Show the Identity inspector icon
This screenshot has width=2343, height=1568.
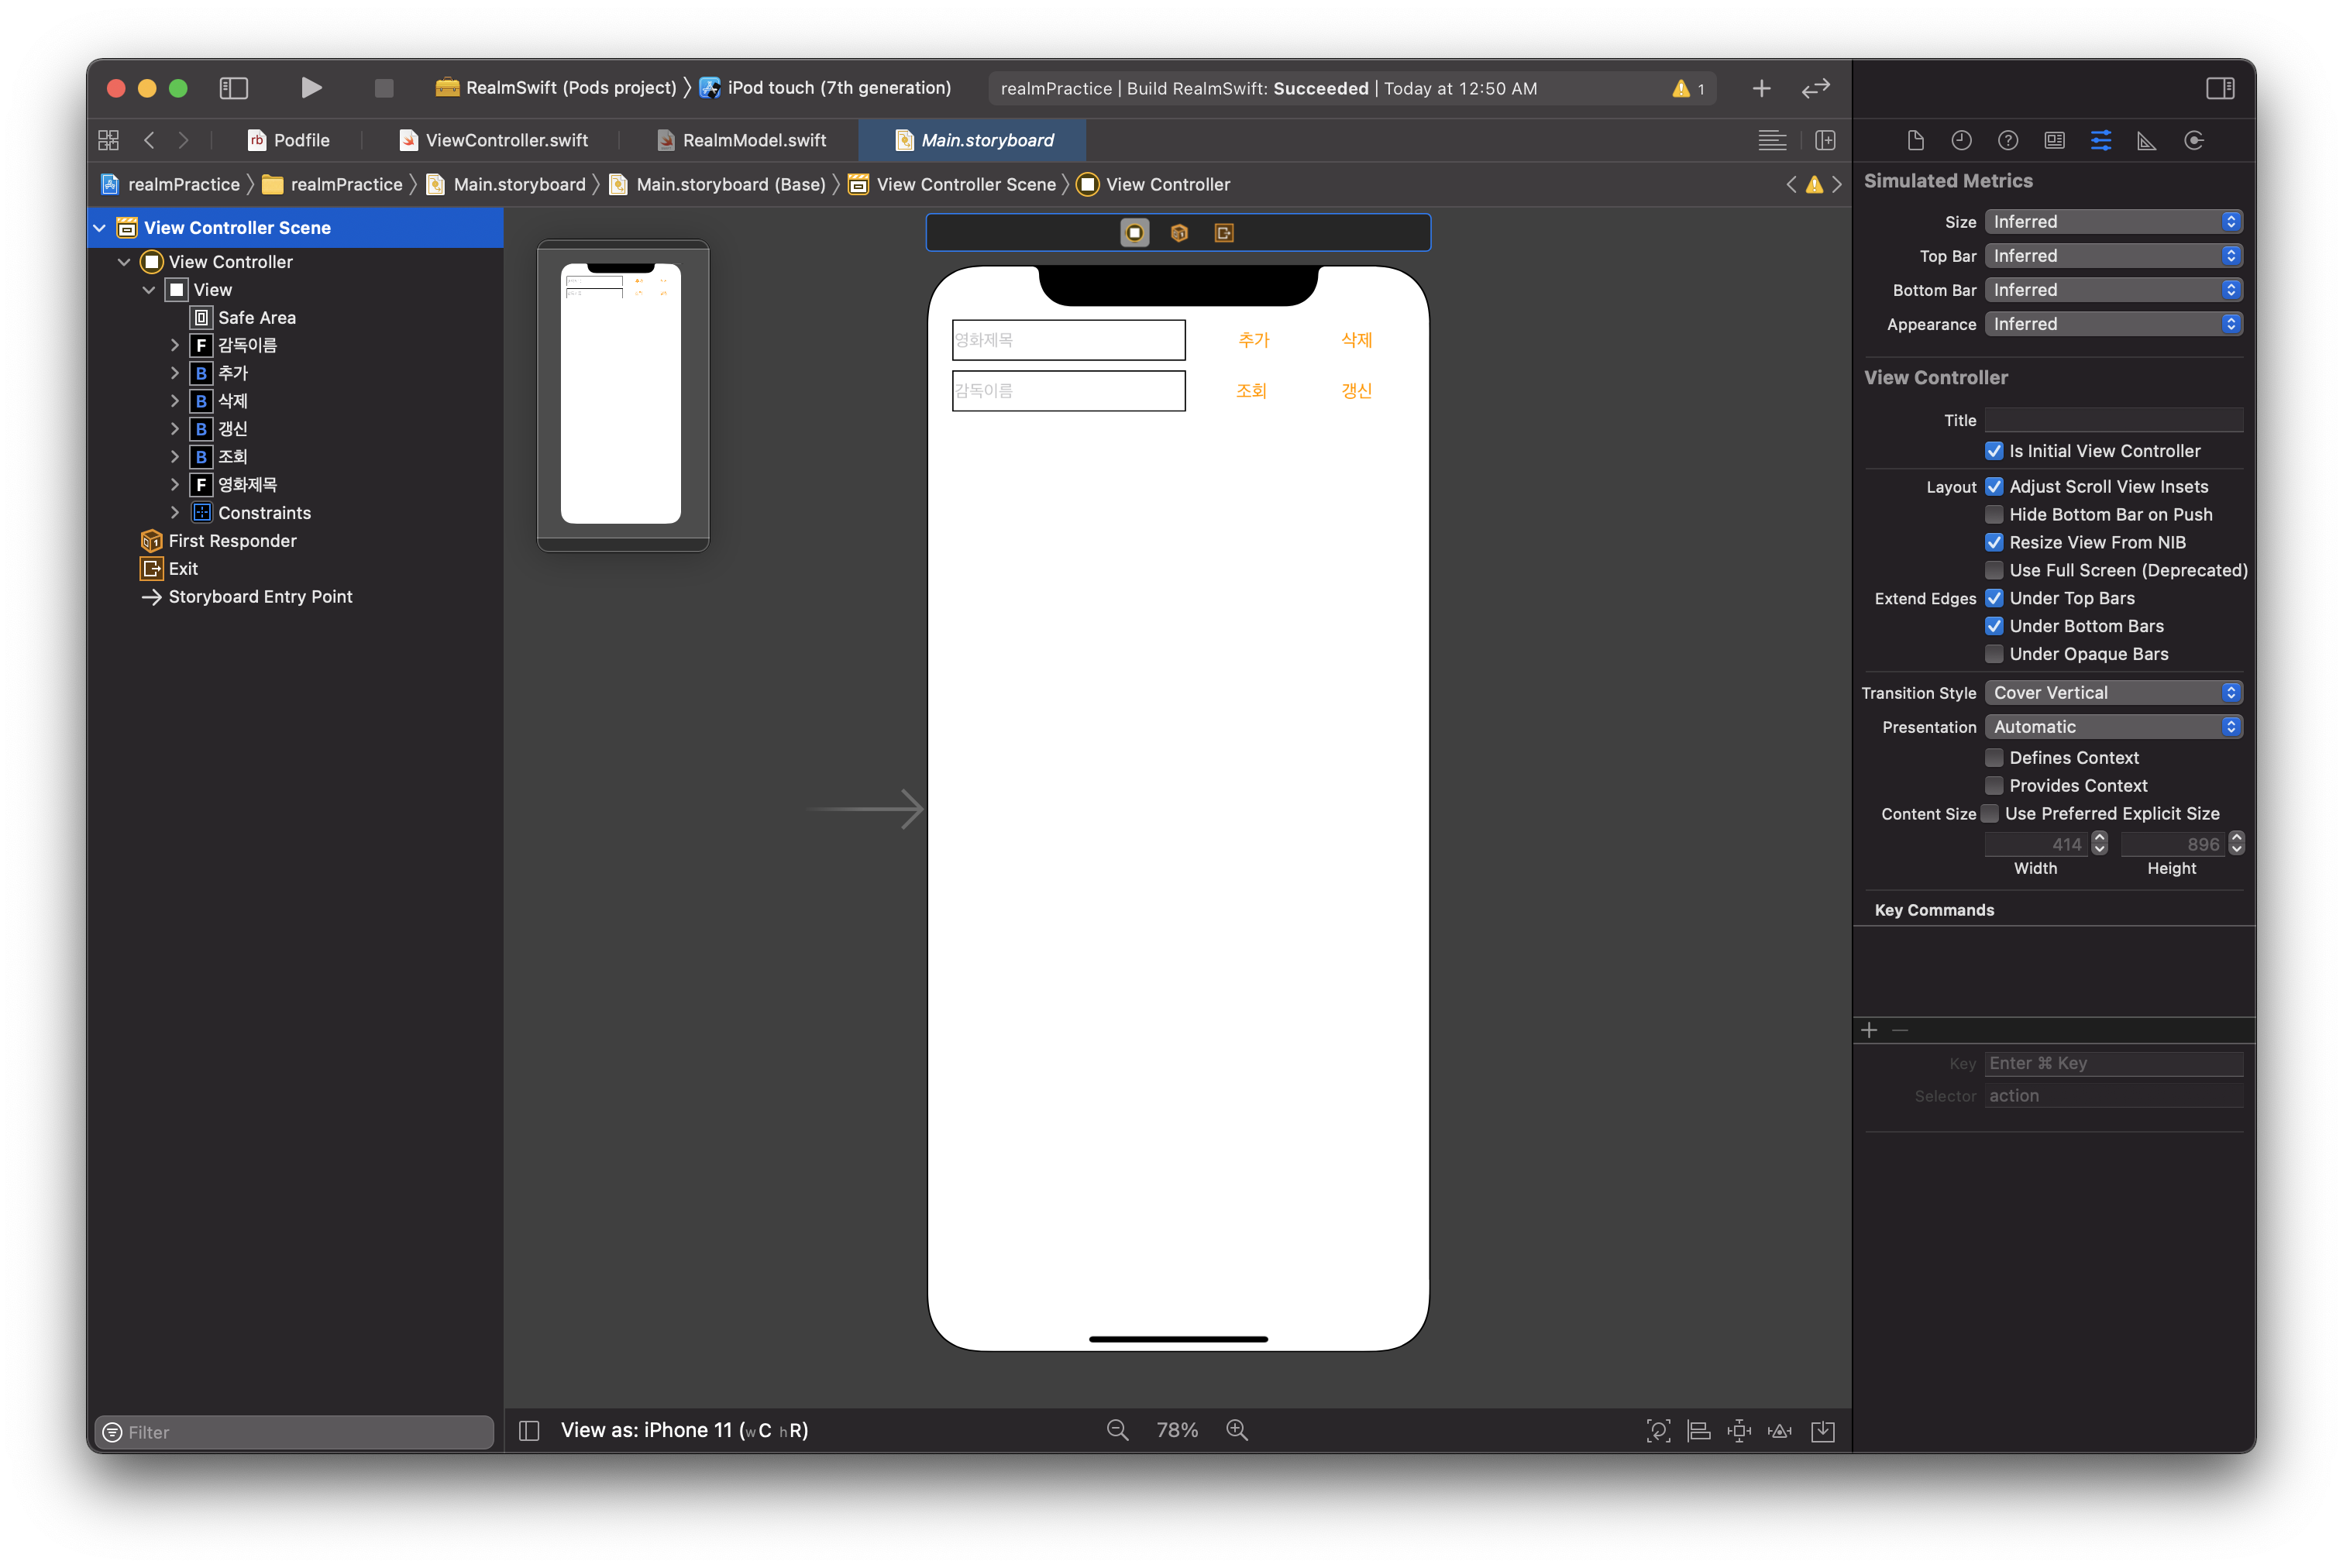click(x=2054, y=141)
